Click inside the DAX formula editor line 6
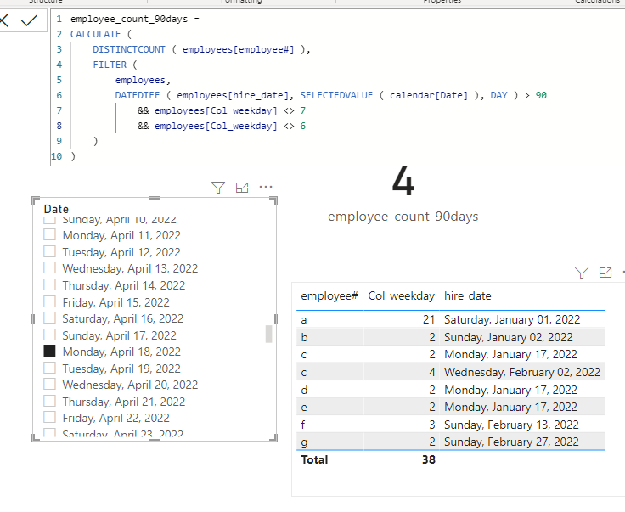The width and height of the screenshot is (625, 512). [x=331, y=96]
